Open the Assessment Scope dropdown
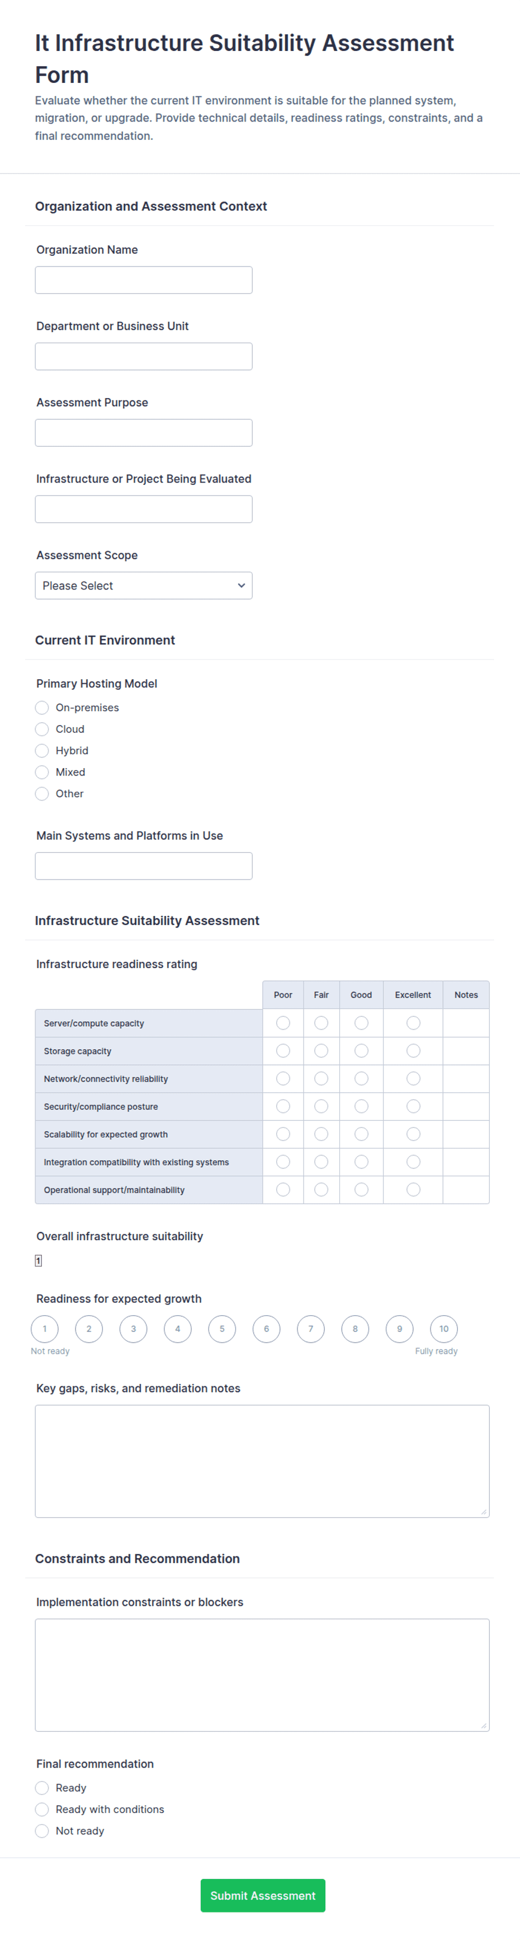 point(144,585)
